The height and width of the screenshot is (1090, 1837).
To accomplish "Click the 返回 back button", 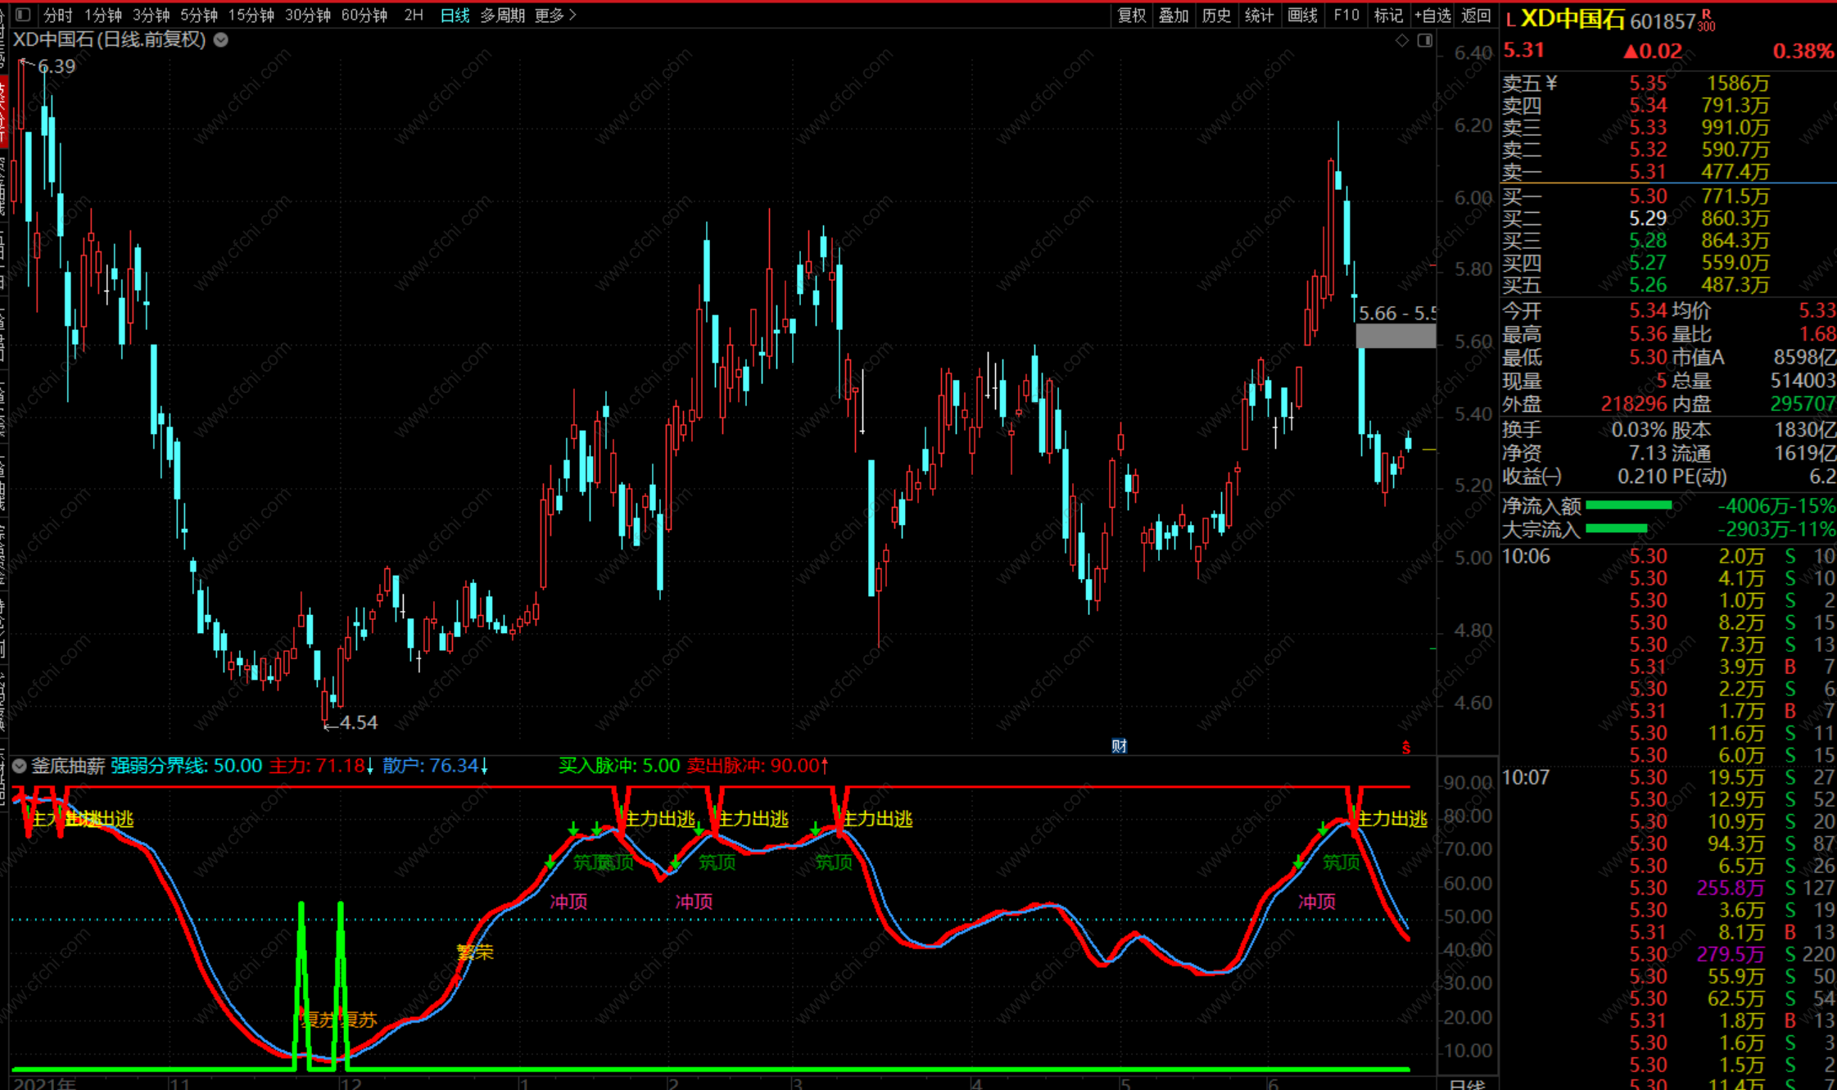I will point(1476,15).
